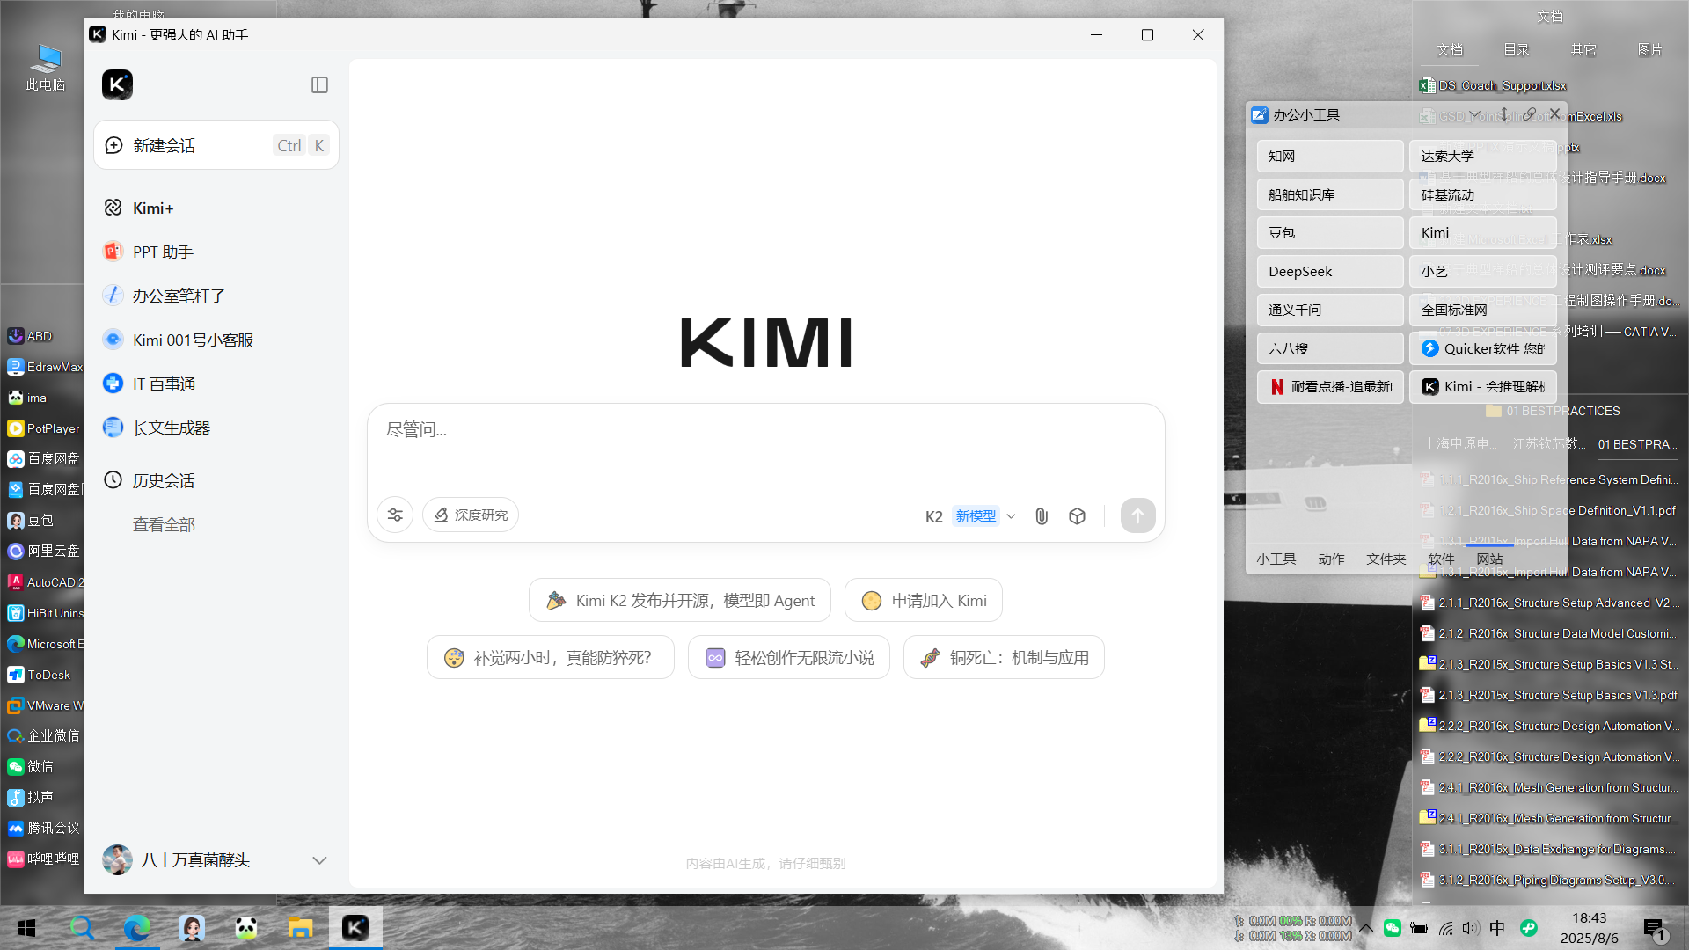Open the notification center icon

pos(1656,929)
